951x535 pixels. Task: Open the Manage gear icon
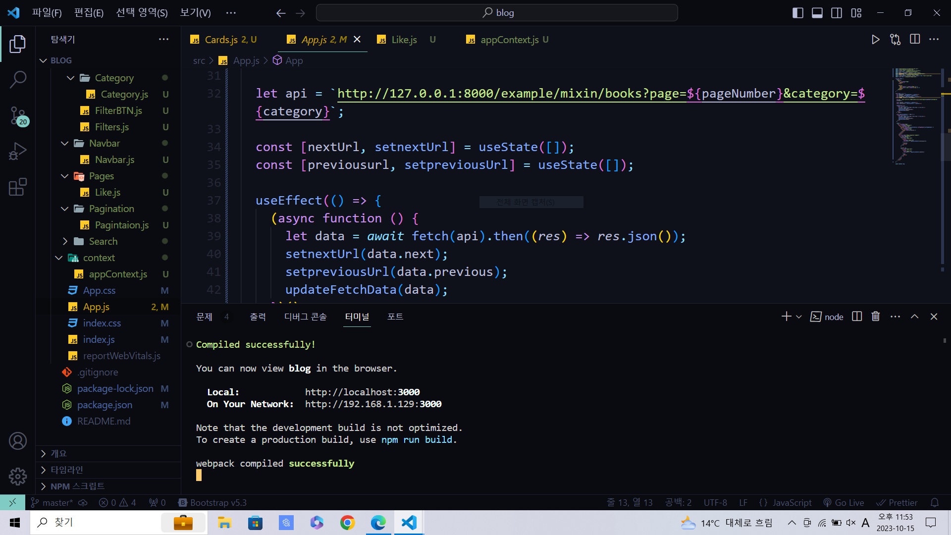pyautogui.click(x=18, y=477)
